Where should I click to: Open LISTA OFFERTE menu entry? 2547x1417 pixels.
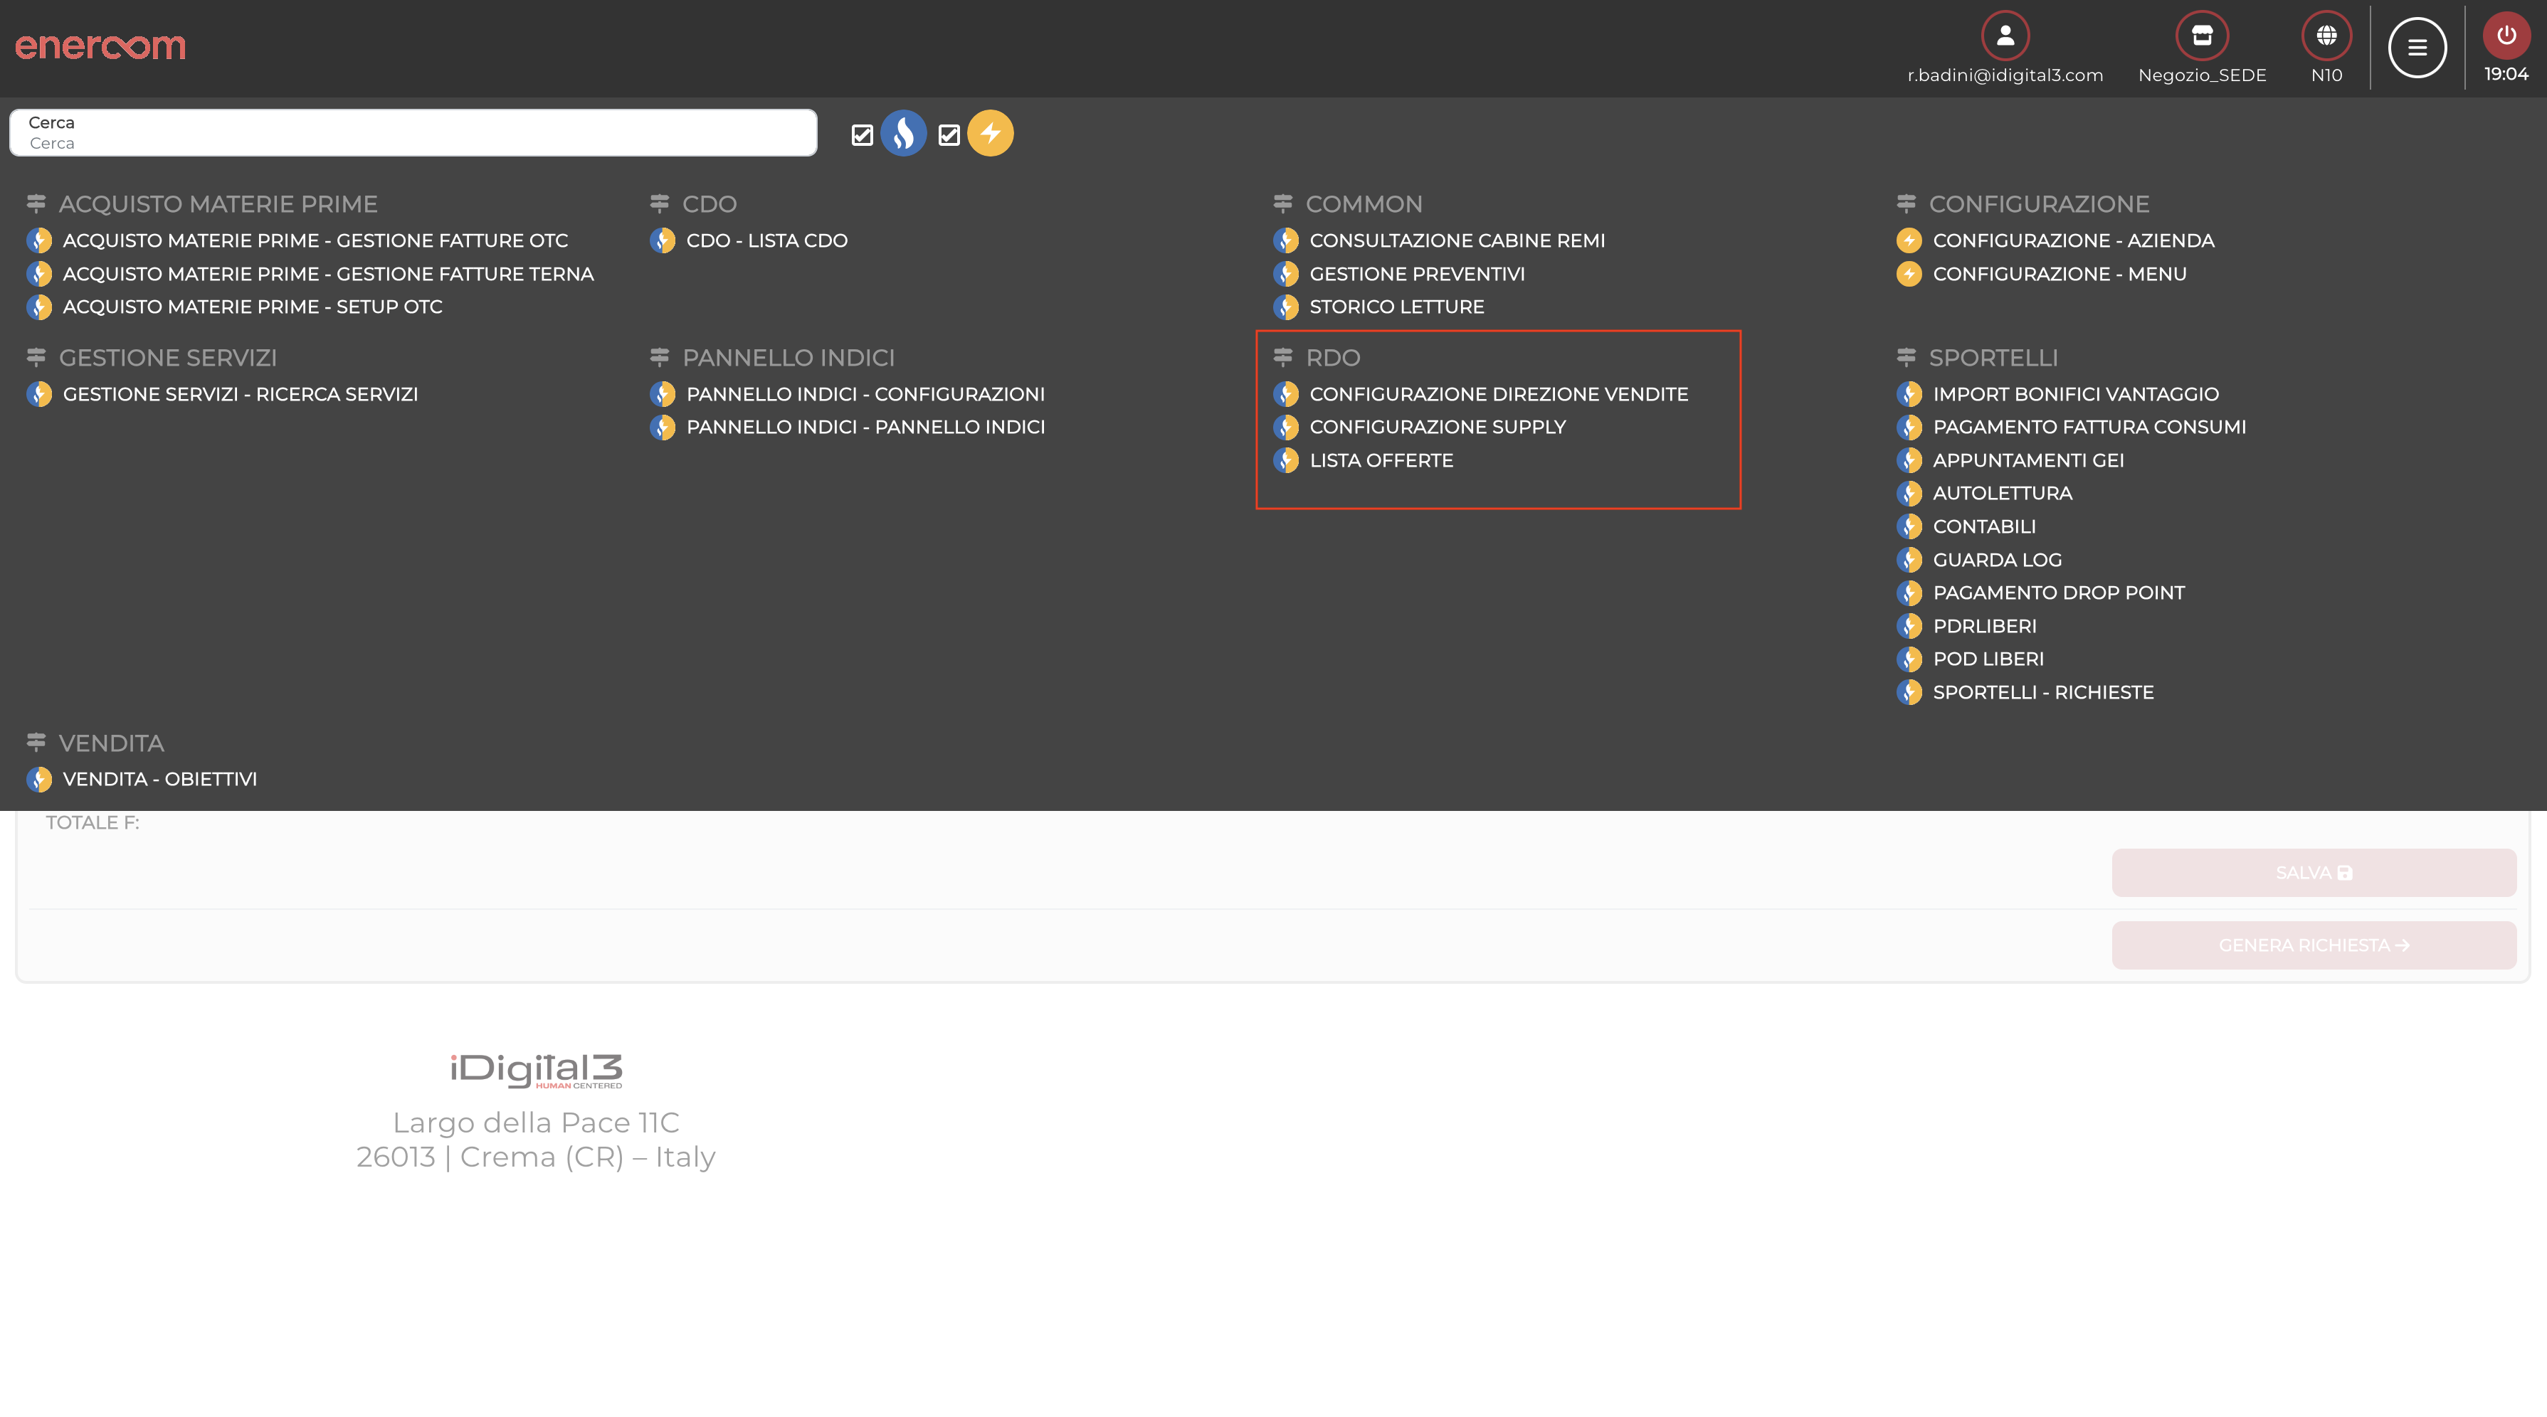click(x=1381, y=460)
